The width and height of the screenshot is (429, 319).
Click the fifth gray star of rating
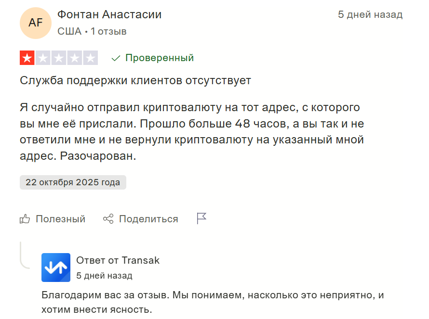(90, 58)
